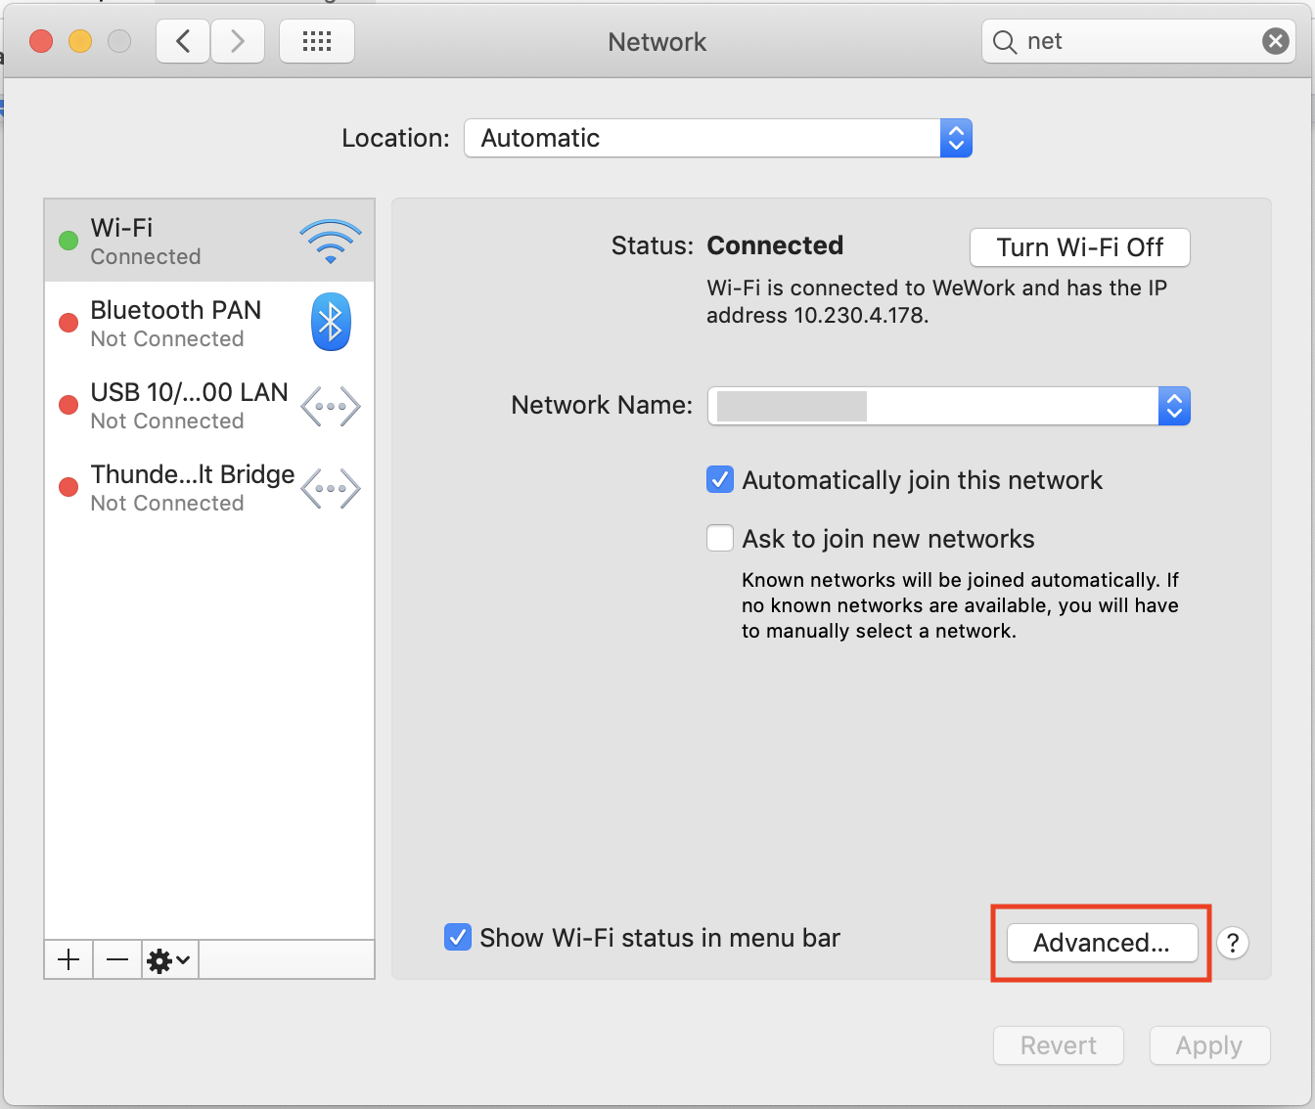
Task: Click the Turn Wi-Fi Off button
Action: (x=1079, y=247)
